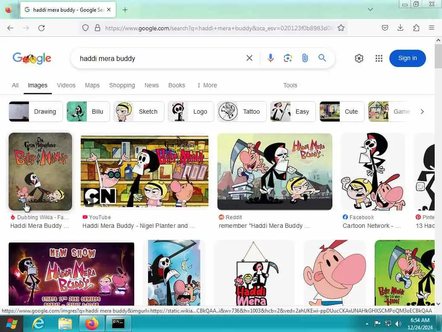Filter images by the Cute chip
Screen dimensions: 442x332
(342, 112)
